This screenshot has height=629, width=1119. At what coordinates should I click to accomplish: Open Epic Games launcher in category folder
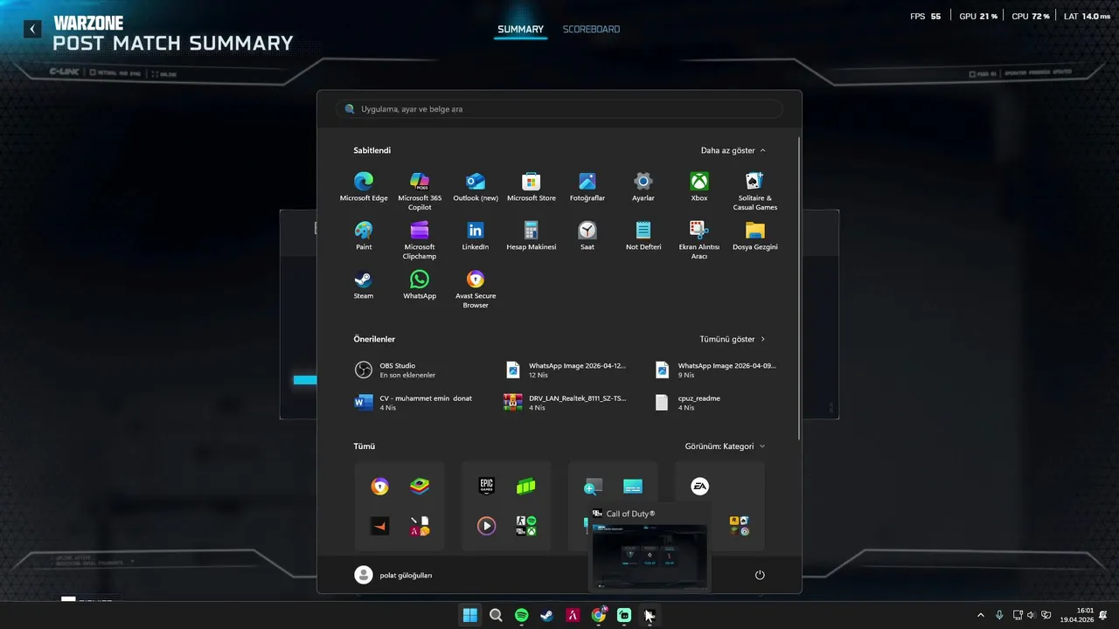click(487, 486)
